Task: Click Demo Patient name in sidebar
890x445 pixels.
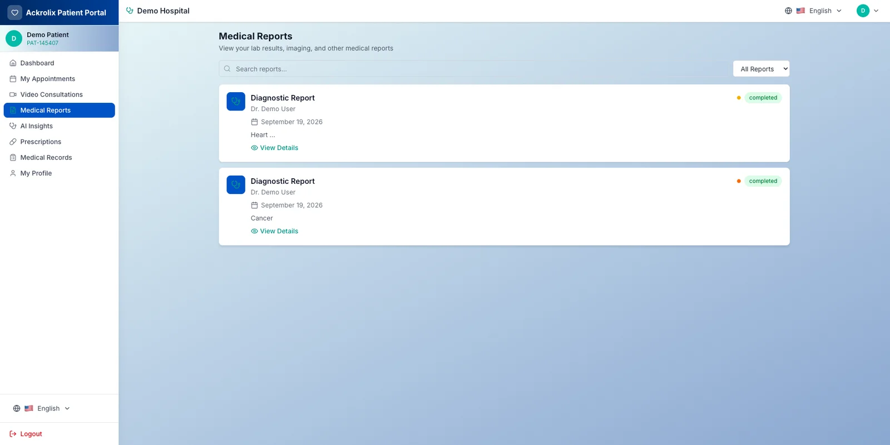Action: (x=48, y=34)
